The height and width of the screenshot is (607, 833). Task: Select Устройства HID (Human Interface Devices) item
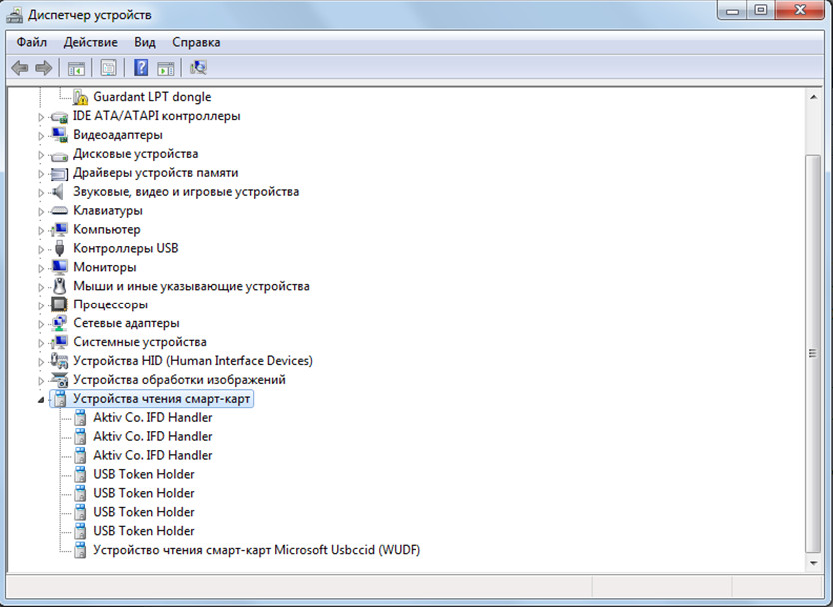192,361
